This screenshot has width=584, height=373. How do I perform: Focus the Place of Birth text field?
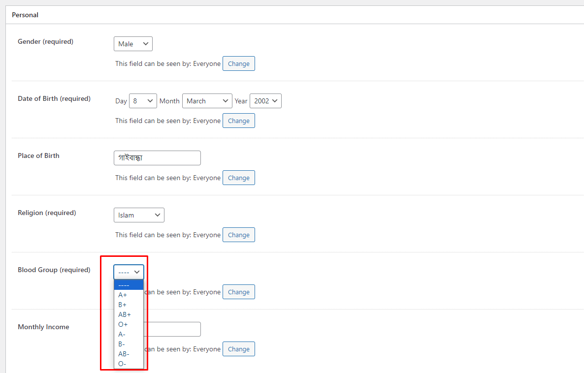coord(157,158)
